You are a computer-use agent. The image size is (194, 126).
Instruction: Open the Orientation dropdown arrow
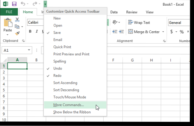click(x=119, y=22)
